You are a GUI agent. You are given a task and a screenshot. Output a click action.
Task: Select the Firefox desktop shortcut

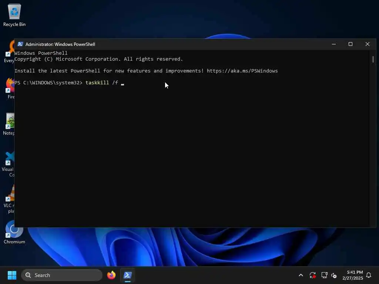tap(10, 88)
